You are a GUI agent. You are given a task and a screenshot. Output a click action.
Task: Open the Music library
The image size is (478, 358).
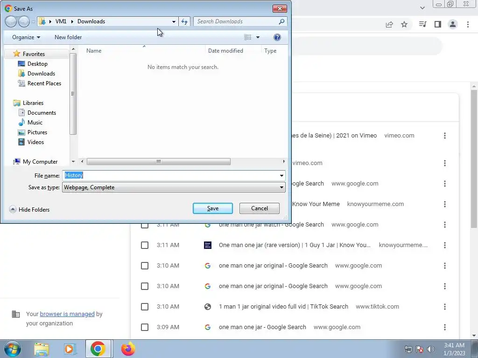(x=35, y=123)
